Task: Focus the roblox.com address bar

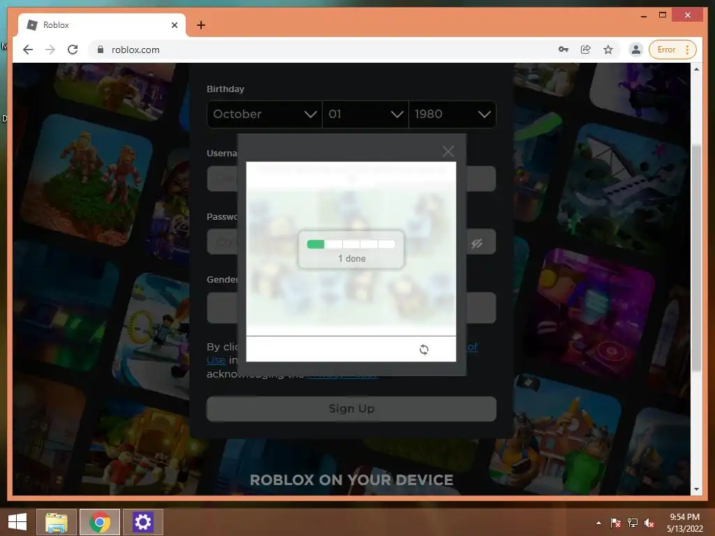Action: point(319,50)
